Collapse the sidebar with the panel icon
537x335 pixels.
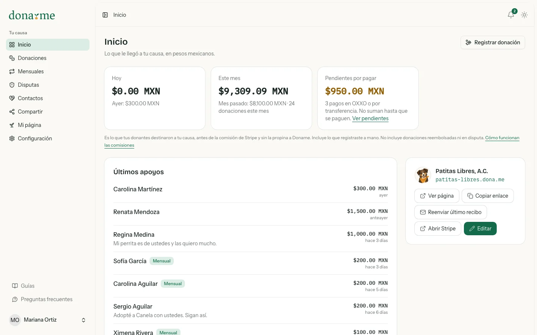pyautogui.click(x=105, y=15)
